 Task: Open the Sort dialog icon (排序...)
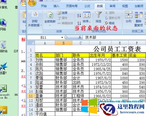pos(87,15)
